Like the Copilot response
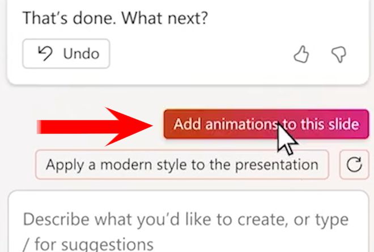374x252 pixels. point(301,54)
